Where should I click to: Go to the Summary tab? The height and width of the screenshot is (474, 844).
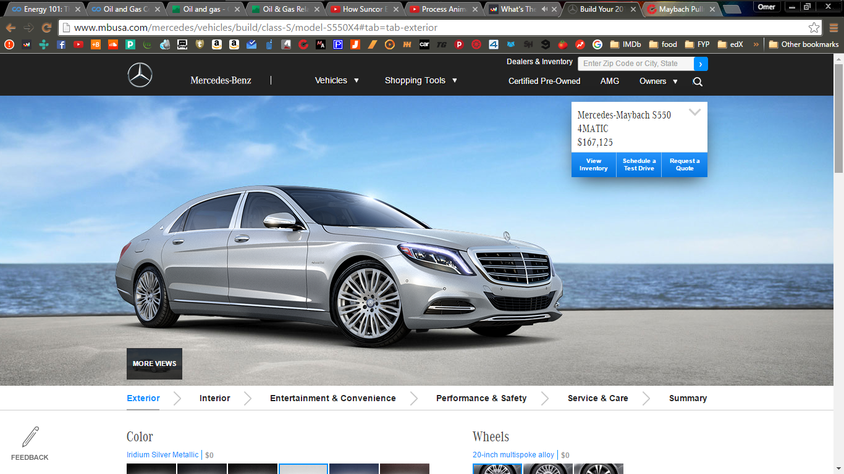click(688, 398)
